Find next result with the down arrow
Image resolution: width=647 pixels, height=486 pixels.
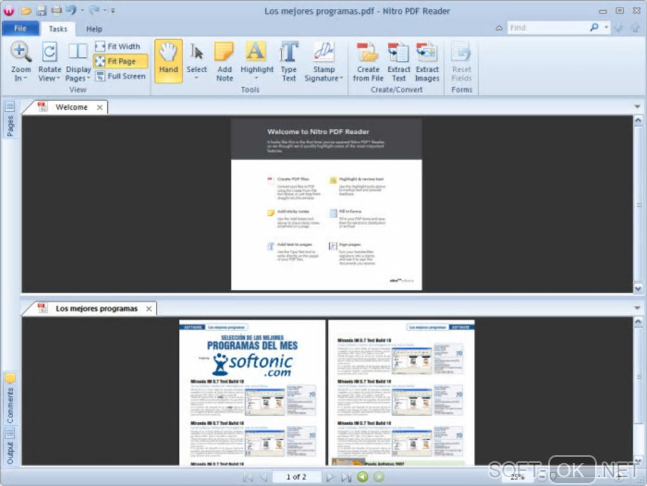(x=618, y=28)
